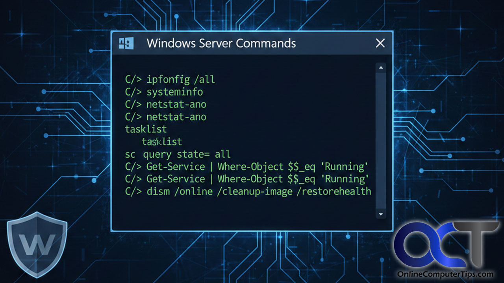
Task: Close the Windows Server Commands window
Action: point(380,43)
